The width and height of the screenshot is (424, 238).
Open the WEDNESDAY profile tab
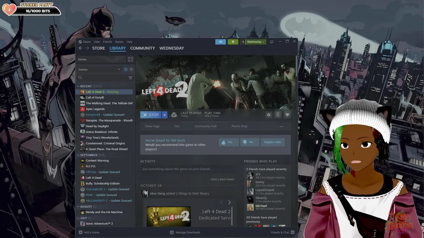click(x=172, y=48)
